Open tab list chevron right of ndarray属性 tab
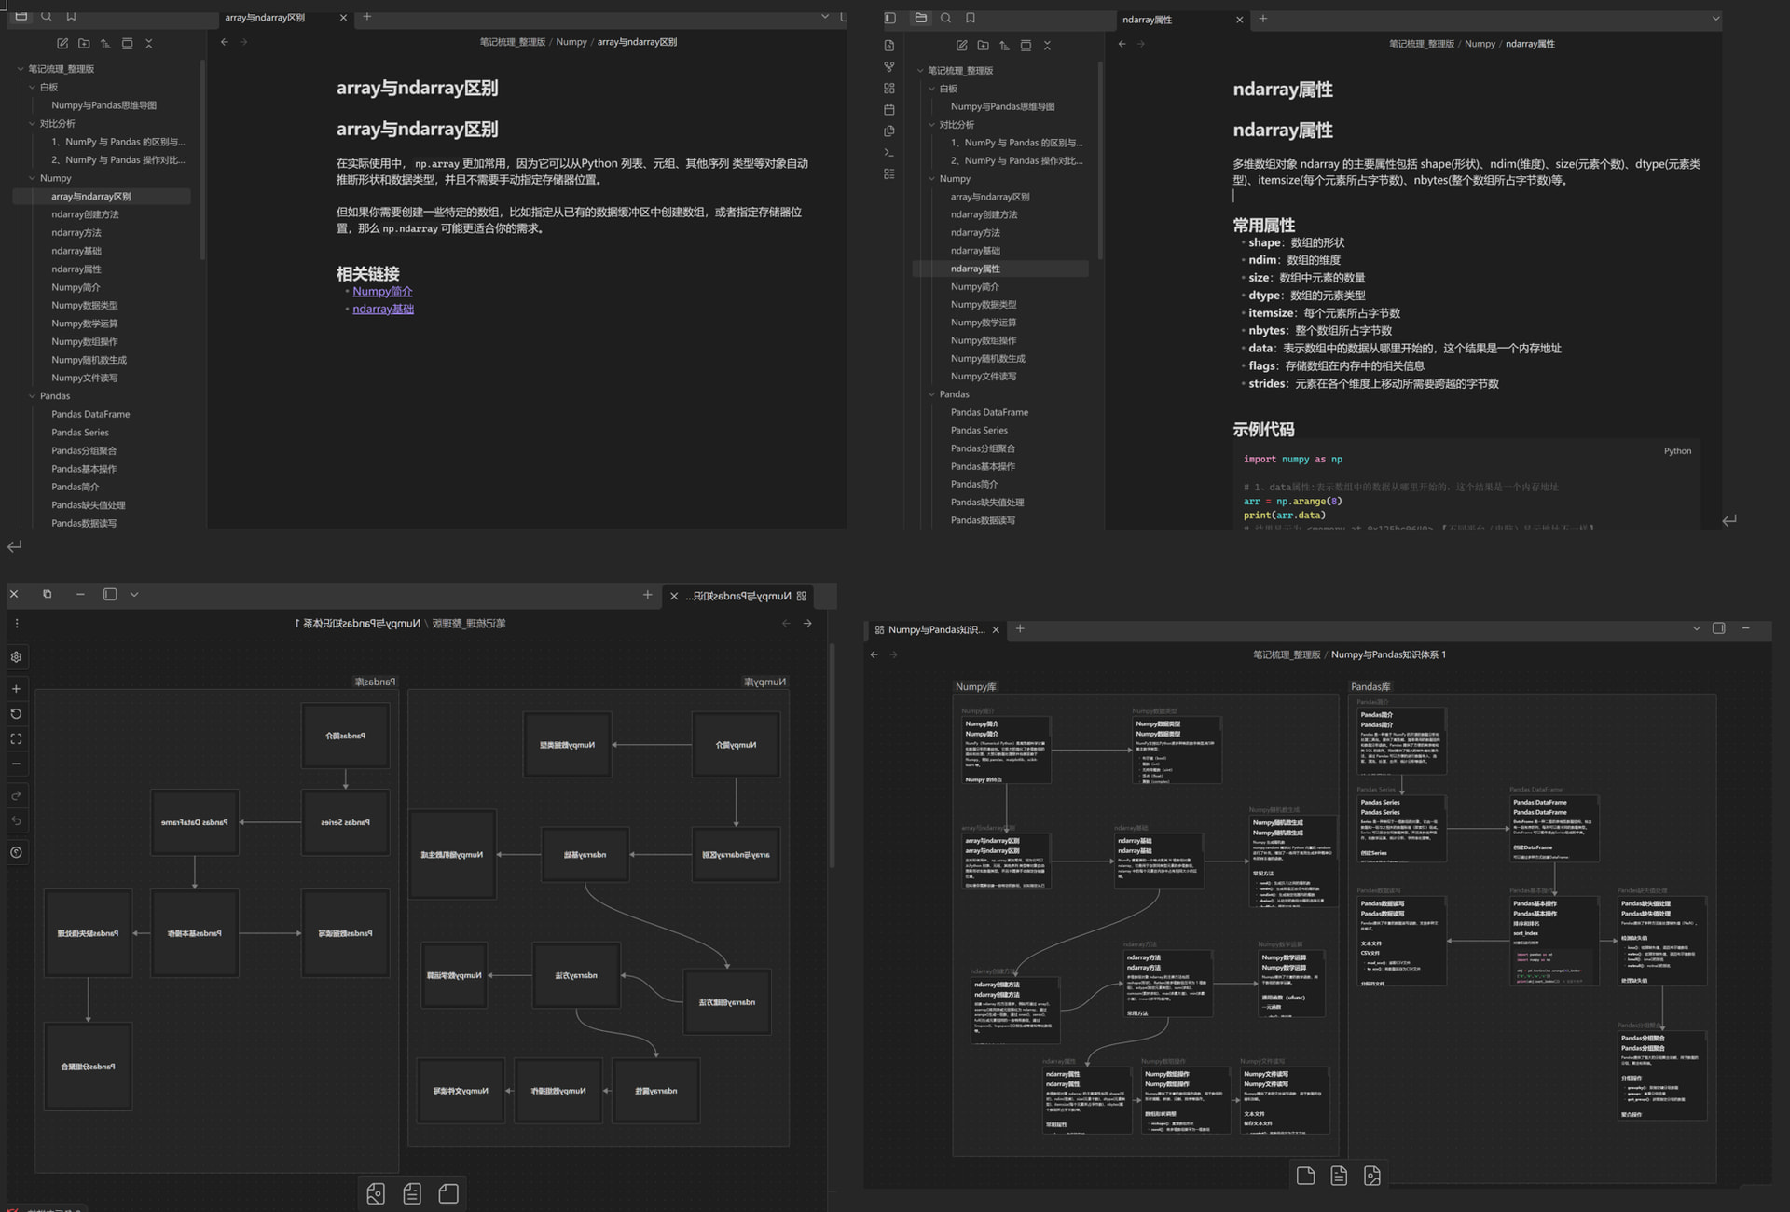 [1714, 19]
